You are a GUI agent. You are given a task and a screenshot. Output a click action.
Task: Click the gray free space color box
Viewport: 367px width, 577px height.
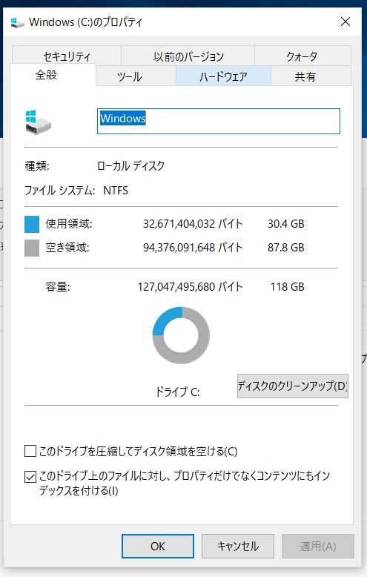click(32, 248)
